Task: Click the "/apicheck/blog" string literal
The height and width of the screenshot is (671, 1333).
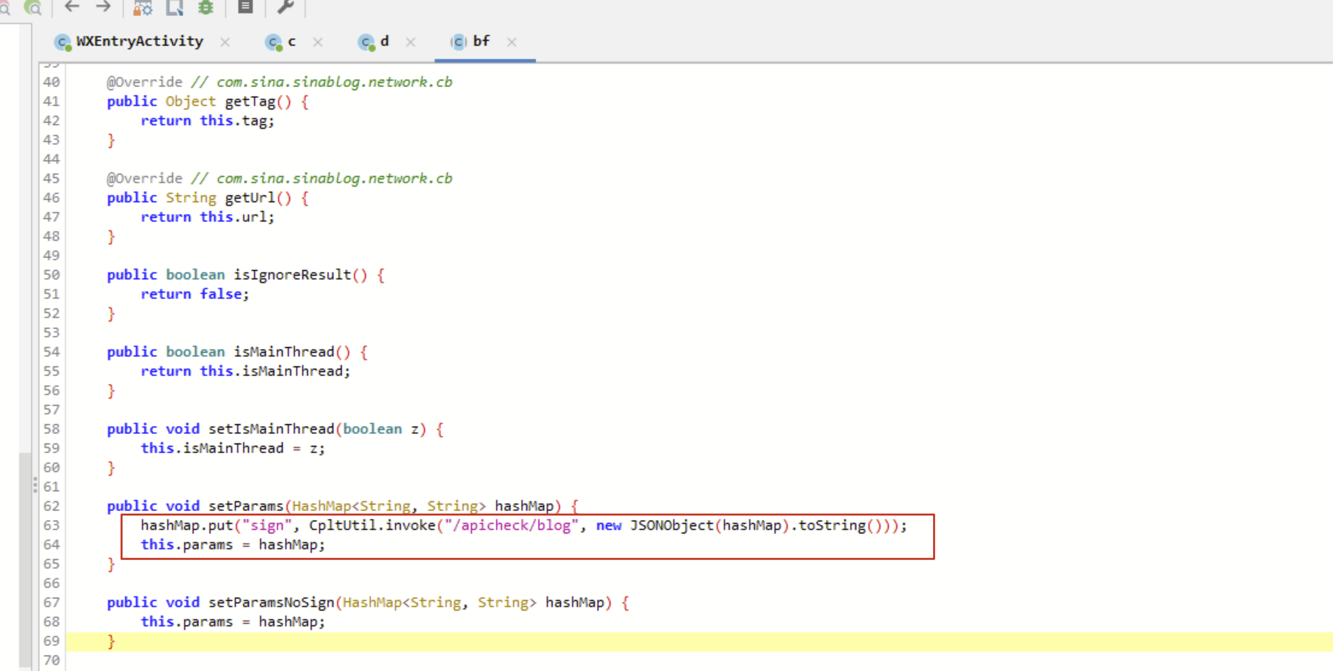Action: (511, 525)
